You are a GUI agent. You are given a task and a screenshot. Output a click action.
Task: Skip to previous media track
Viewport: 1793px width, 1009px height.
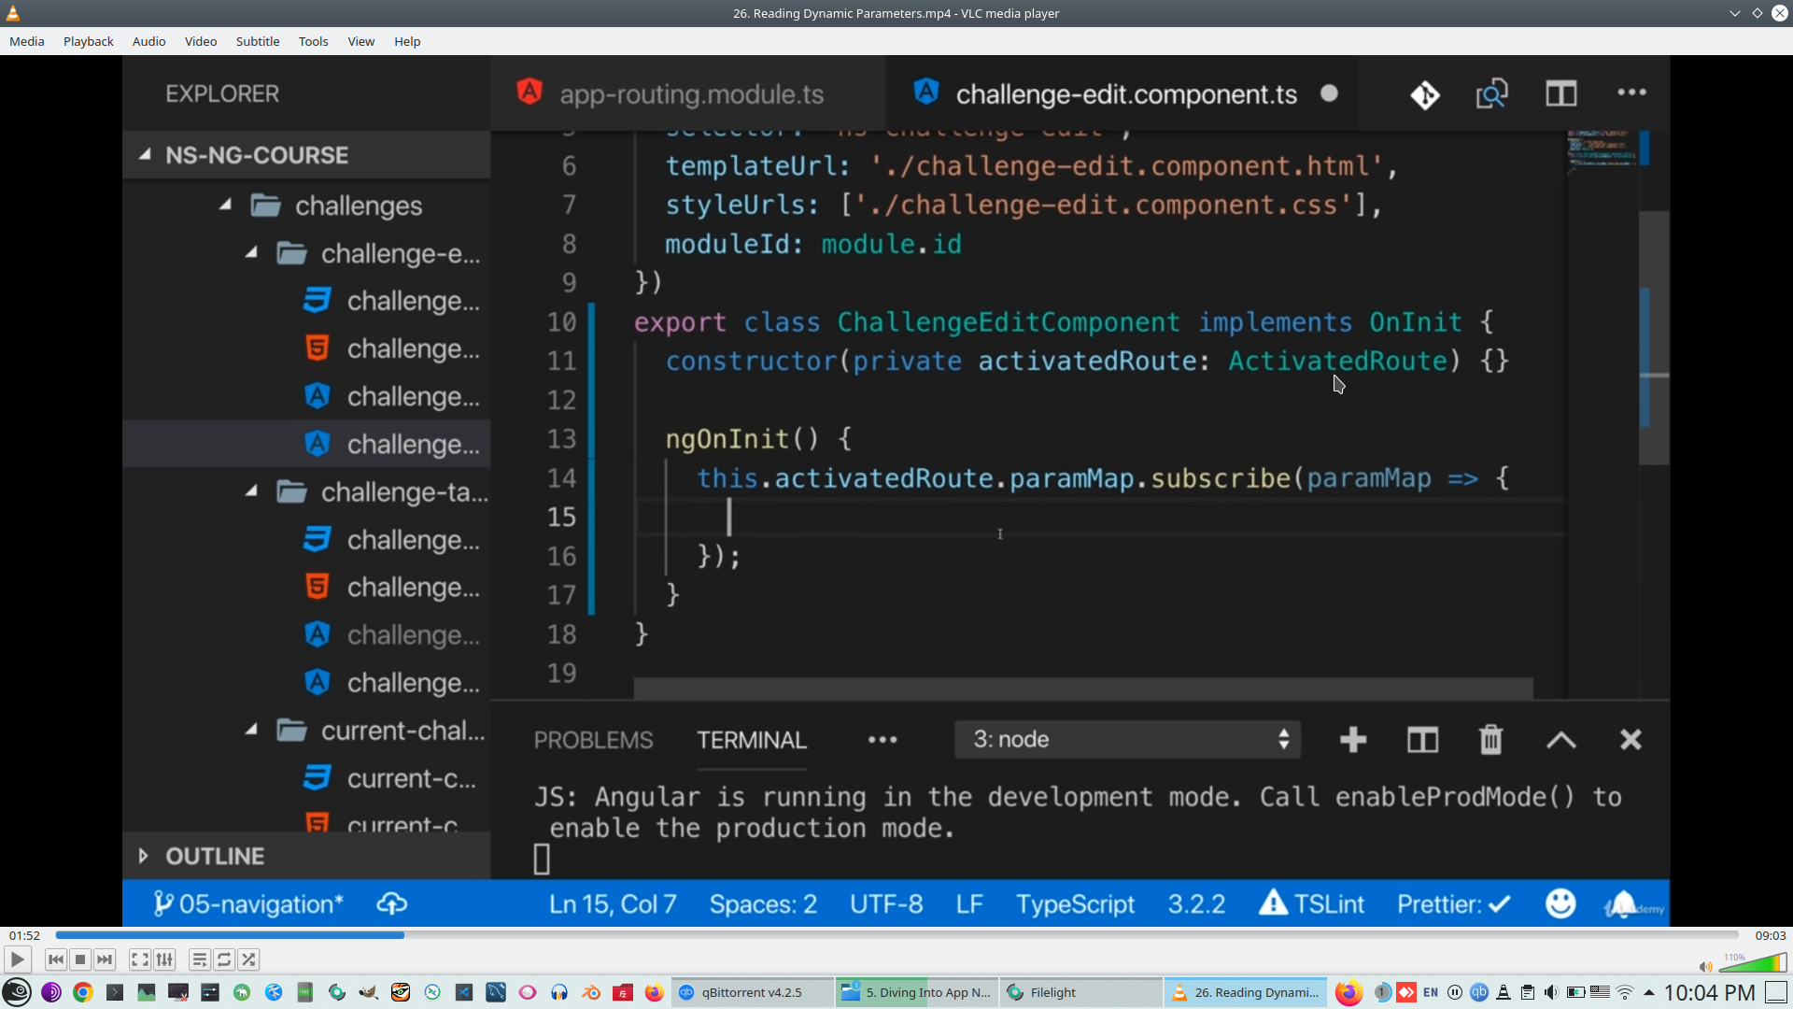pyautogui.click(x=56, y=959)
